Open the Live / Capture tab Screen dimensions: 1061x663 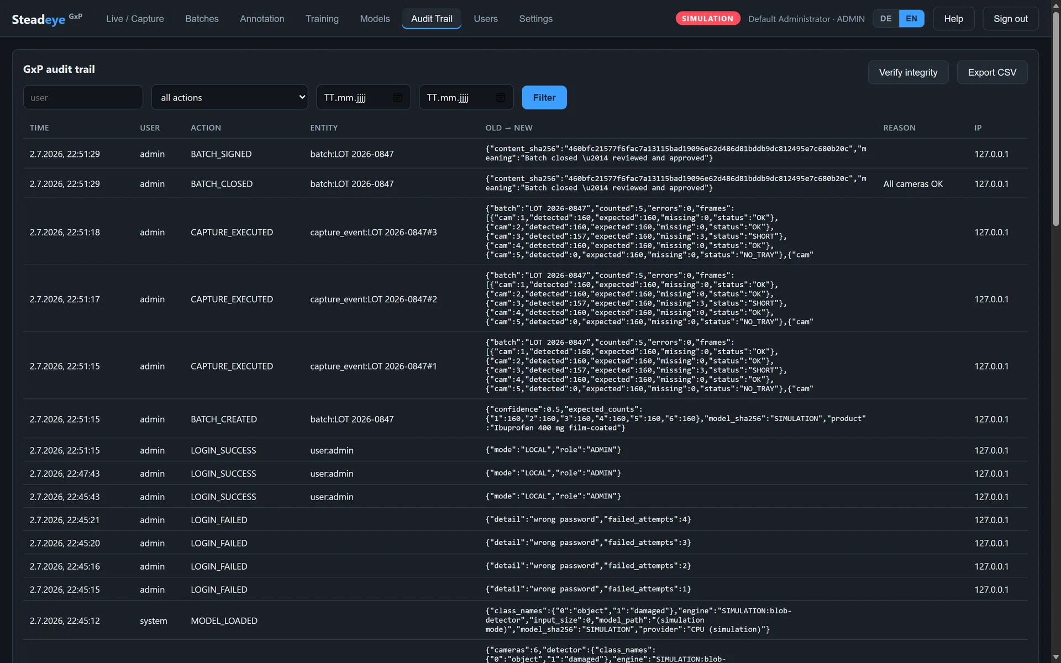click(x=135, y=19)
